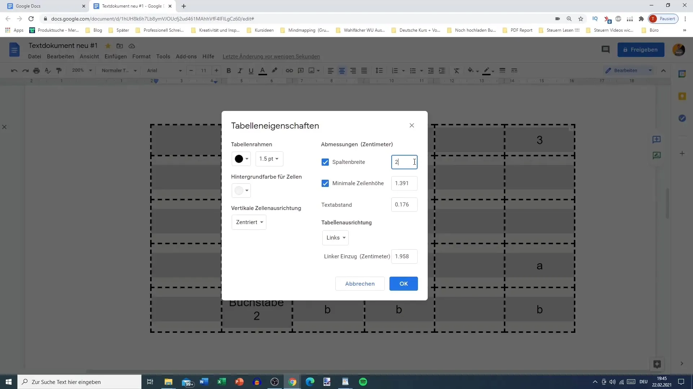Open Format menu in menu bar

(141, 57)
